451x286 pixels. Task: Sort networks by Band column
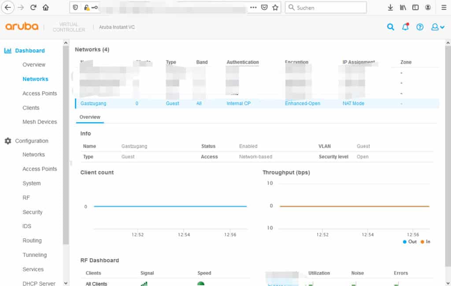coord(202,62)
